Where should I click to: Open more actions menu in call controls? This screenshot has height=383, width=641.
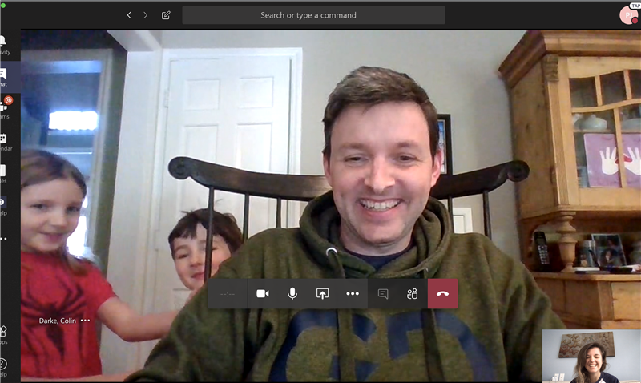[x=353, y=294]
